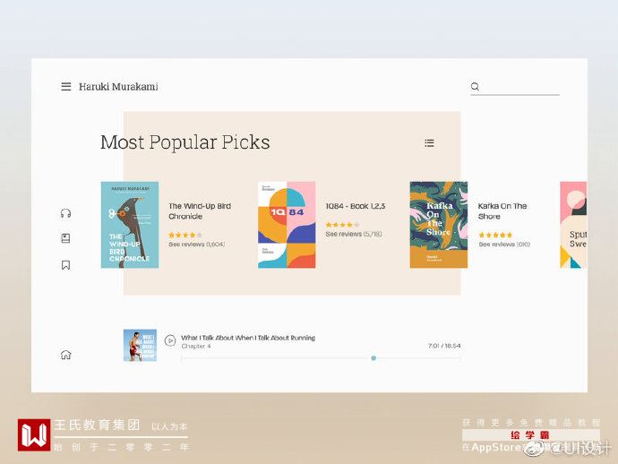Open the bookmarks icon in sidebar
This screenshot has width=618, height=464.
(65, 265)
